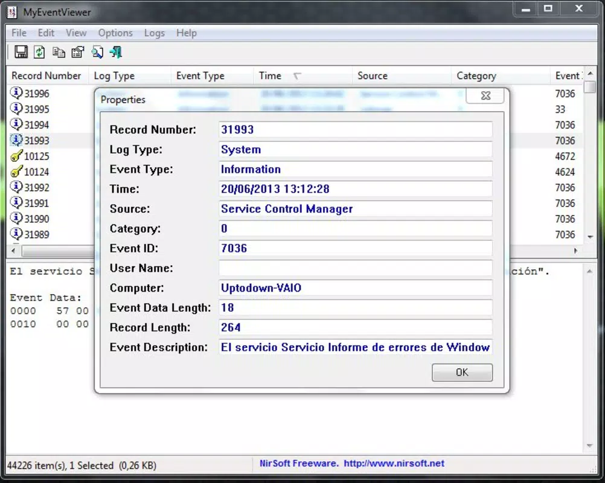Click the Event Description field
This screenshot has height=483, width=605.
tap(356, 347)
